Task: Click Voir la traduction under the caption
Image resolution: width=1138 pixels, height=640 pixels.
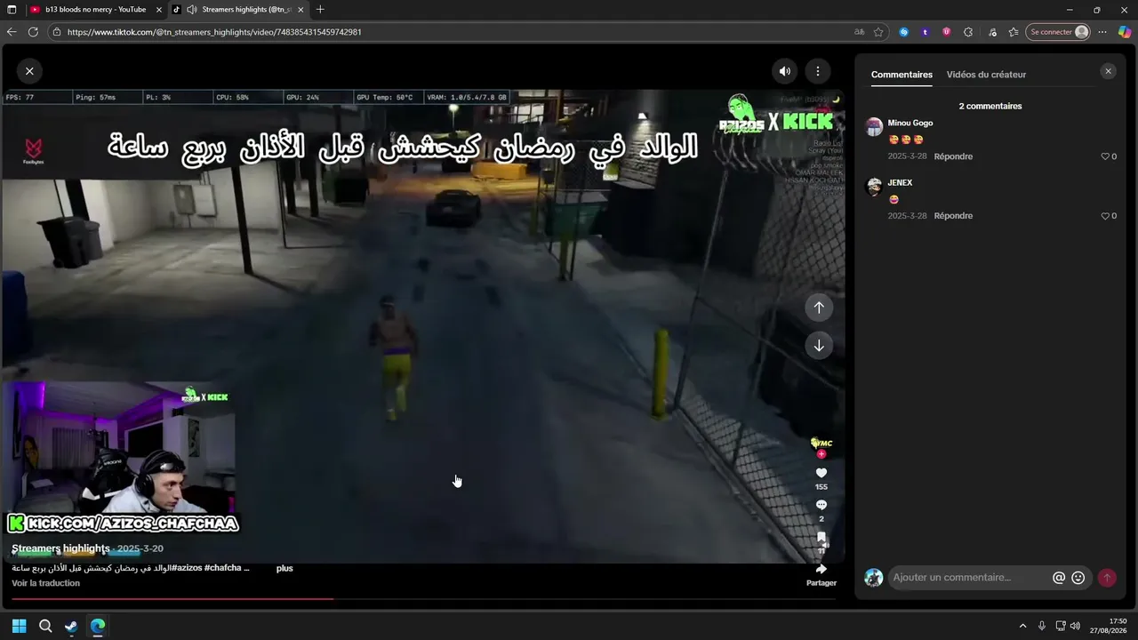Action: [45, 583]
